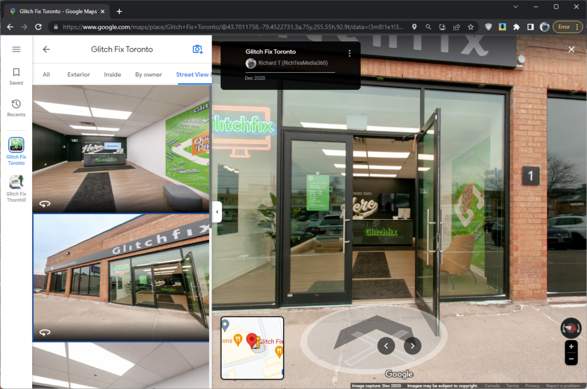Close the Glitch Fix Toronto browser tab
The height and width of the screenshot is (389, 587).
pyautogui.click(x=103, y=11)
